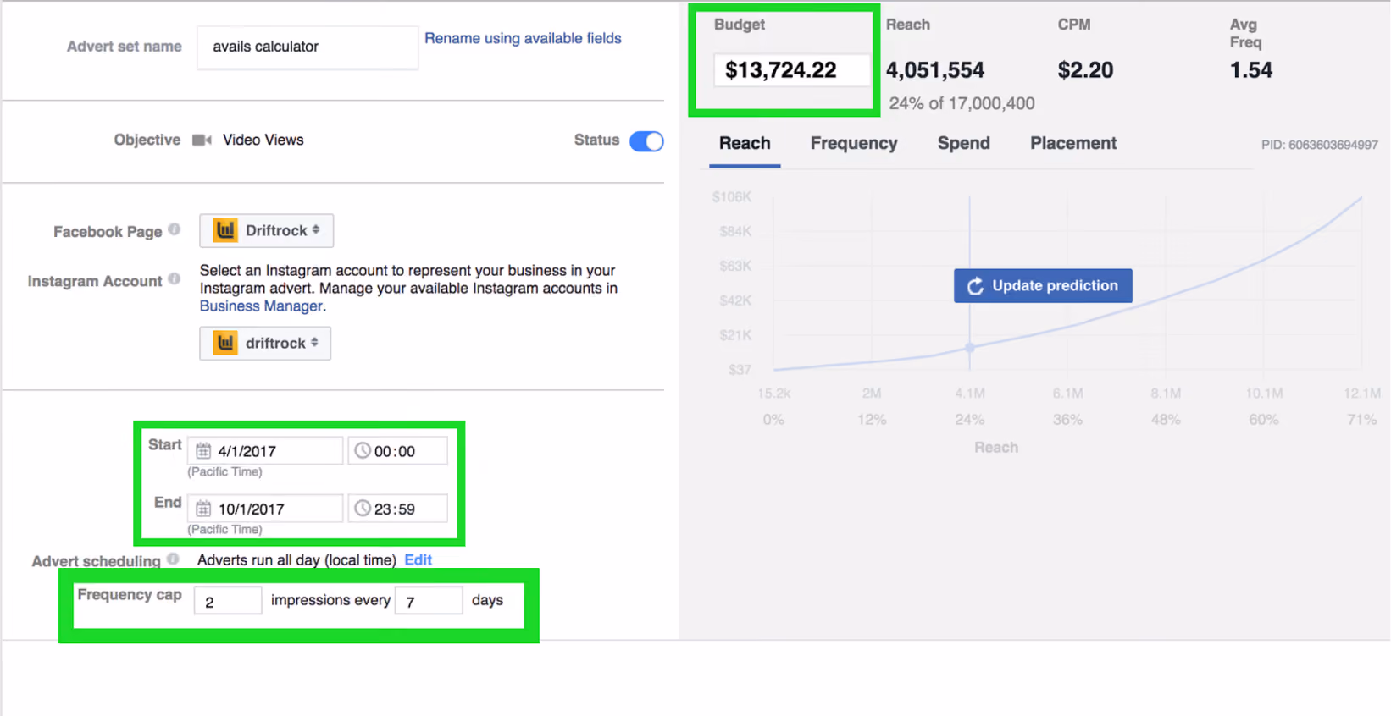
Task: Click the CPM value $2.20
Action: click(x=1085, y=70)
